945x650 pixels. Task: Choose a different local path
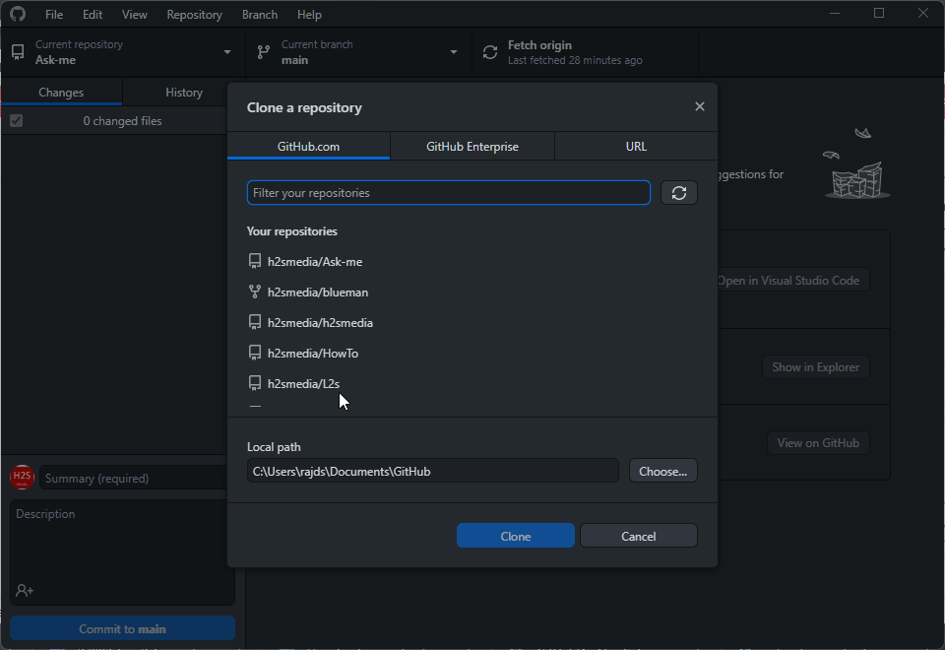coord(662,471)
